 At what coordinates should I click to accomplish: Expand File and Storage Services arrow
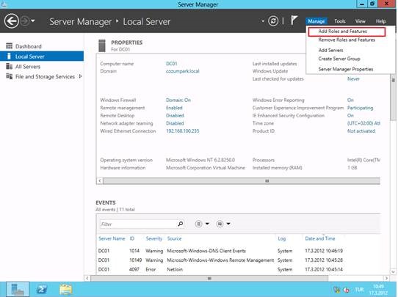point(81,76)
